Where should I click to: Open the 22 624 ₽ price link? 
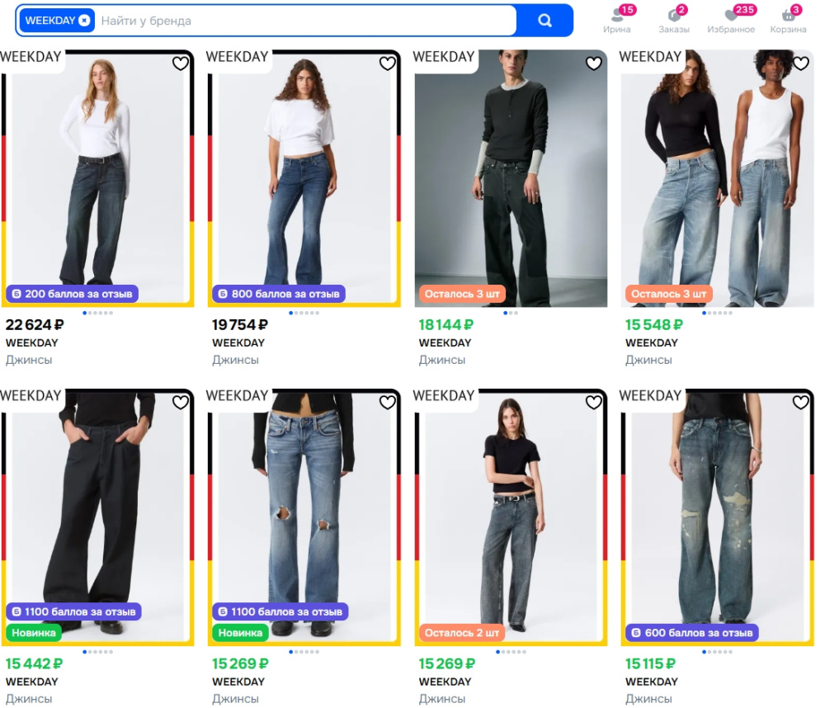[35, 325]
